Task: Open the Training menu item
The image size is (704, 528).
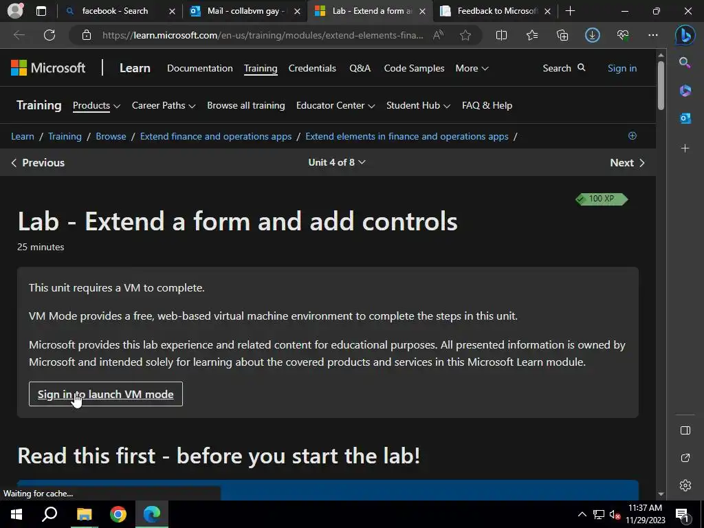Action: pos(261,68)
